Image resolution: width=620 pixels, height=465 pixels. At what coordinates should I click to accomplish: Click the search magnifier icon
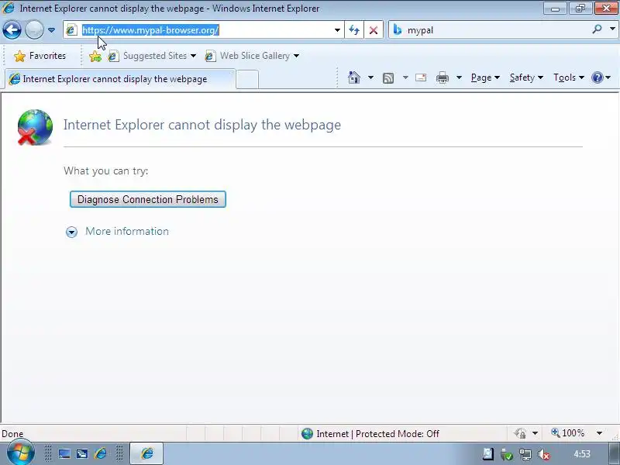(x=597, y=29)
